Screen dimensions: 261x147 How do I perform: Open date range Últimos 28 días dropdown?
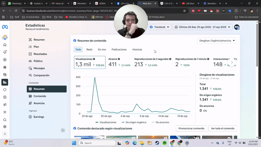pos(202,27)
